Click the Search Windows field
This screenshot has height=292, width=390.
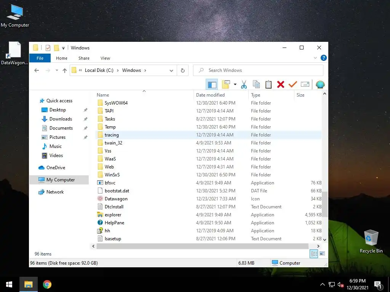(x=258, y=70)
